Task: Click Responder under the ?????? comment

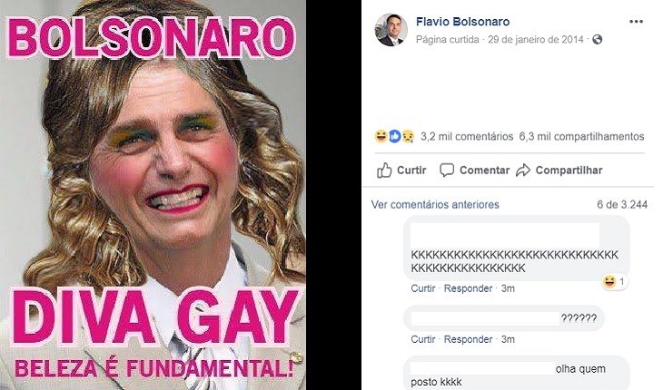Action: 468,339
